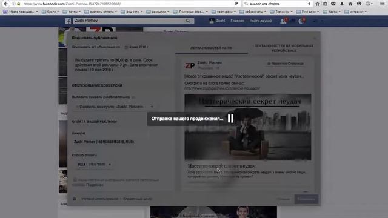
Task: Open the Zushi profile link in the header
Action: coord(217,21)
